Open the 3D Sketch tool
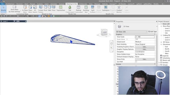170x95 pixels. (35, 9)
